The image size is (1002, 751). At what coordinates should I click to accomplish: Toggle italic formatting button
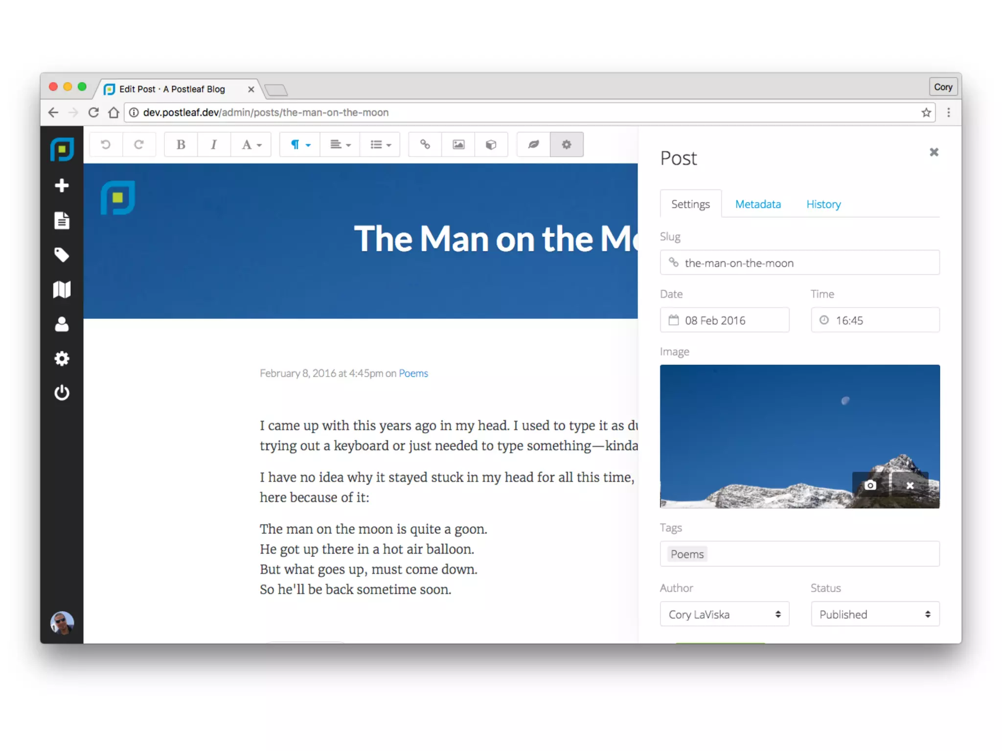click(x=214, y=144)
